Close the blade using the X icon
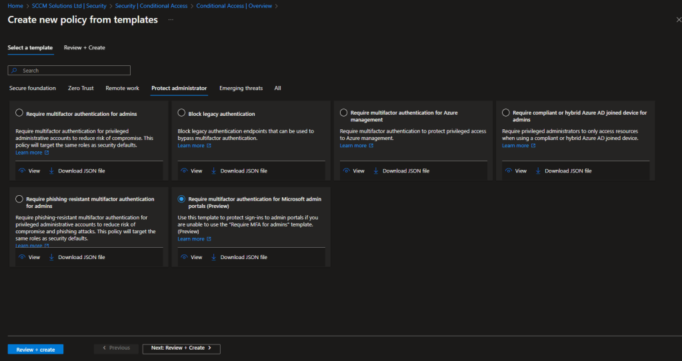This screenshot has width=682, height=361. click(x=678, y=20)
